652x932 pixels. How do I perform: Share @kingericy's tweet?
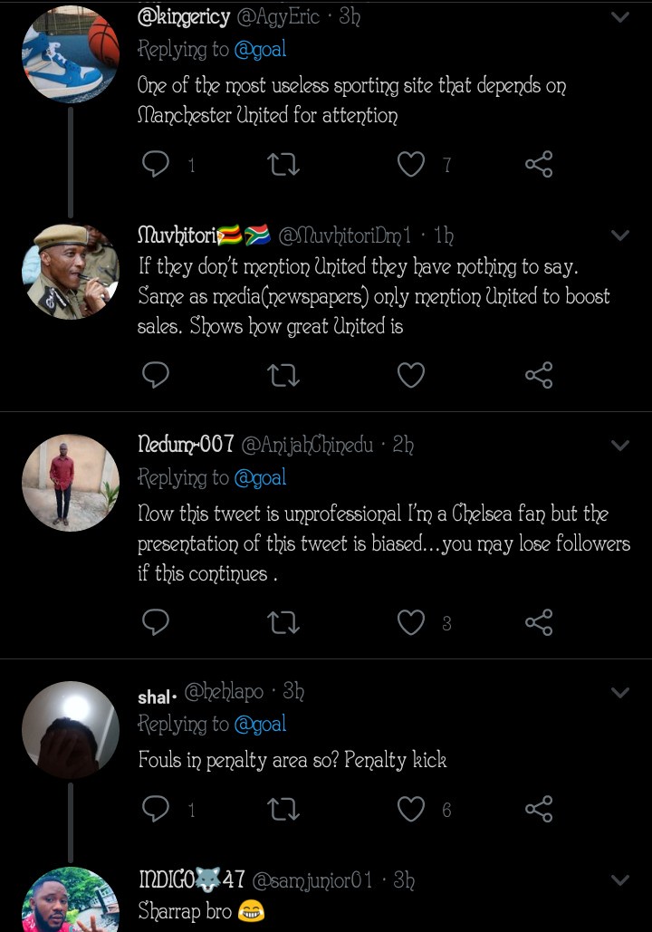pyautogui.click(x=539, y=164)
